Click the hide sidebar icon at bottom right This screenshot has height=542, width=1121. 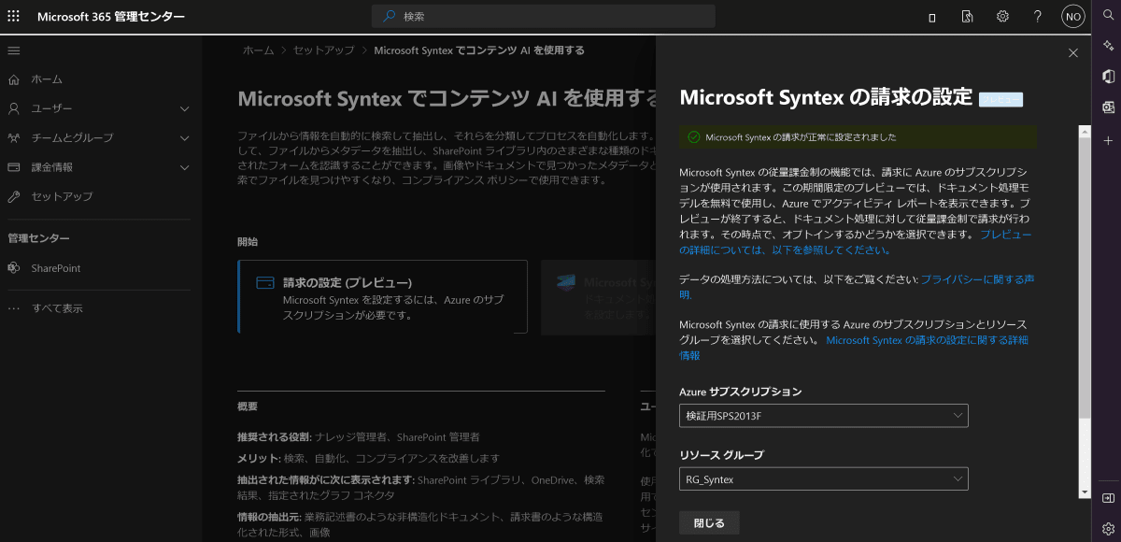coord(1108,498)
